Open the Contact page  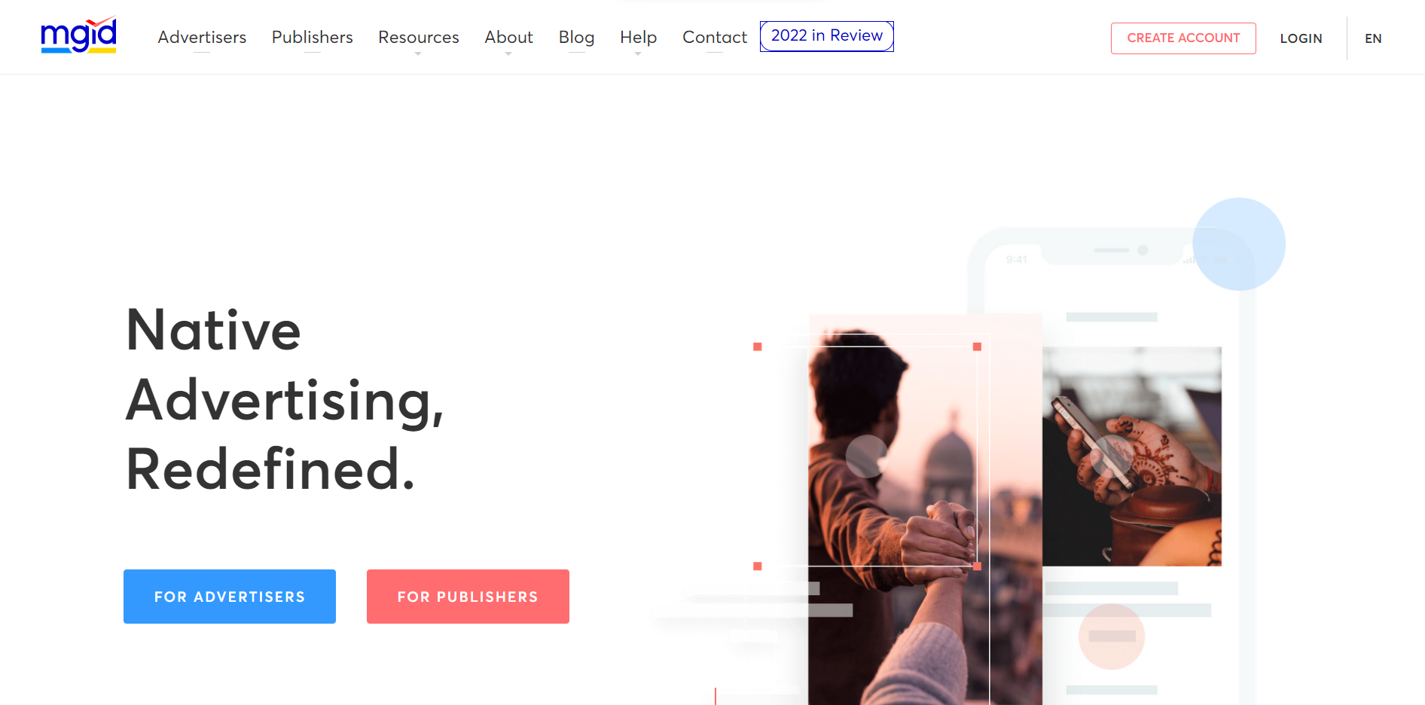coord(714,37)
